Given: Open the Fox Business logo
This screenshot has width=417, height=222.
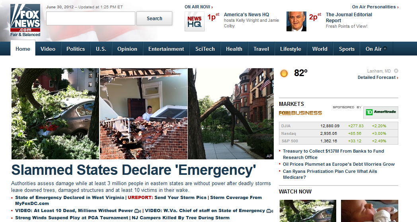Looking at the screenshot, I should (300, 113).
